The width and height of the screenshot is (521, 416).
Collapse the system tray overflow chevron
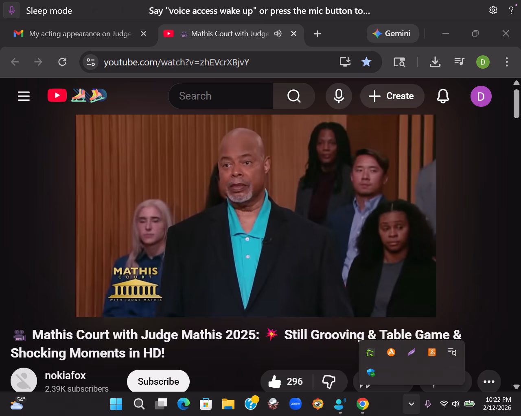(411, 404)
